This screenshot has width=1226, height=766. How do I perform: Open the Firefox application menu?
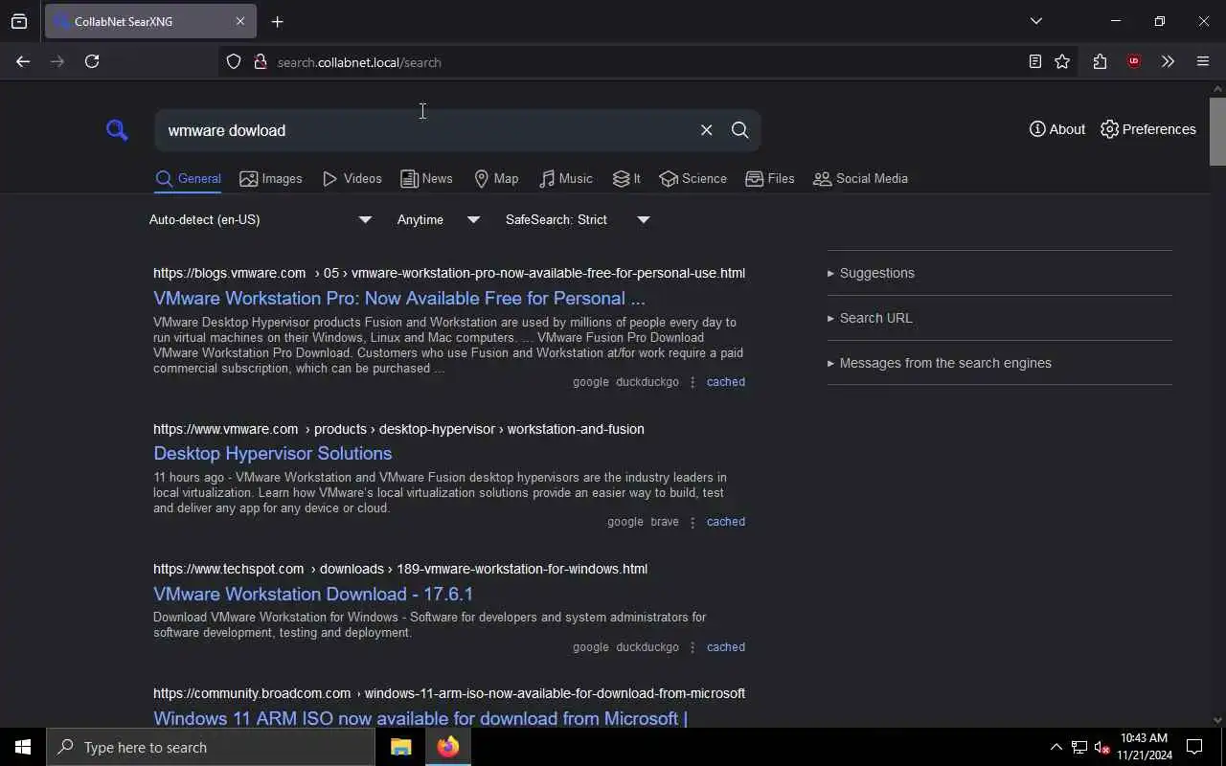point(1203,61)
